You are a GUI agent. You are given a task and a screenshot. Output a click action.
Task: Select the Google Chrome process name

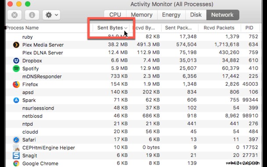pyautogui.click(x=40, y=163)
